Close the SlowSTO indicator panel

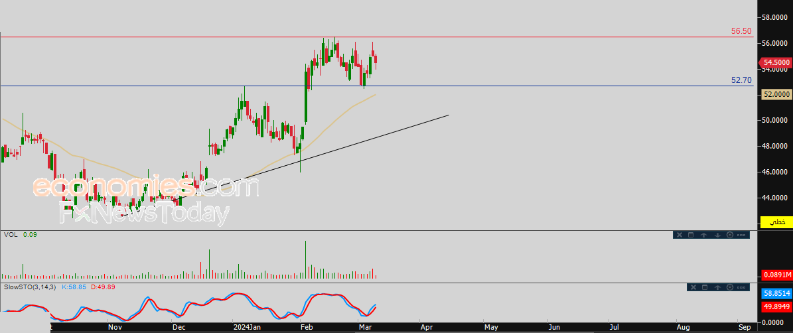[693, 287]
